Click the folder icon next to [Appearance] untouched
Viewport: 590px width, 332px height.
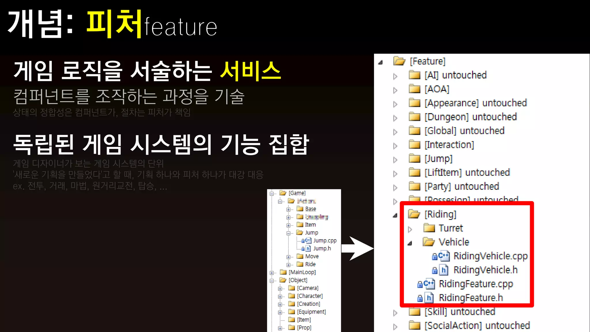(x=415, y=103)
